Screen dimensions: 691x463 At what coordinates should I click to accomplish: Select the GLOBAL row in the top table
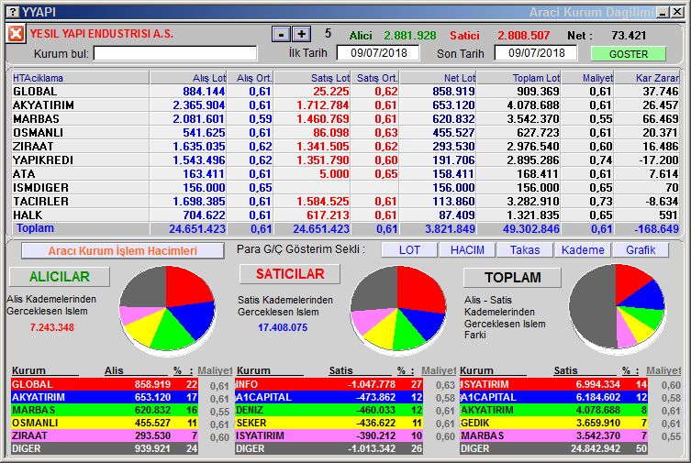(345, 92)
